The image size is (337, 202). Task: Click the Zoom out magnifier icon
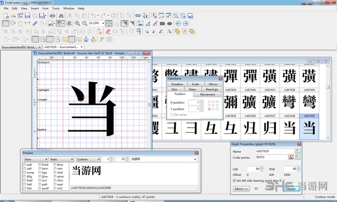click(85, 23)
